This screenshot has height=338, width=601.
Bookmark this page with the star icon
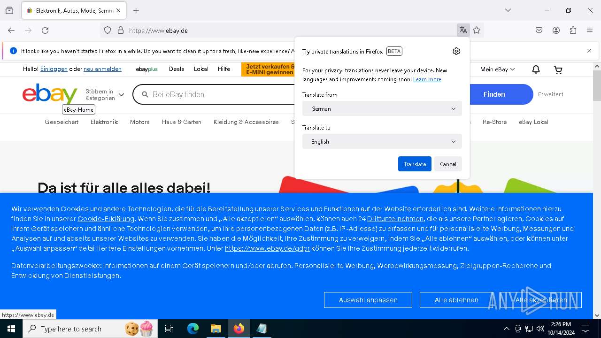[x=477, y=31]
